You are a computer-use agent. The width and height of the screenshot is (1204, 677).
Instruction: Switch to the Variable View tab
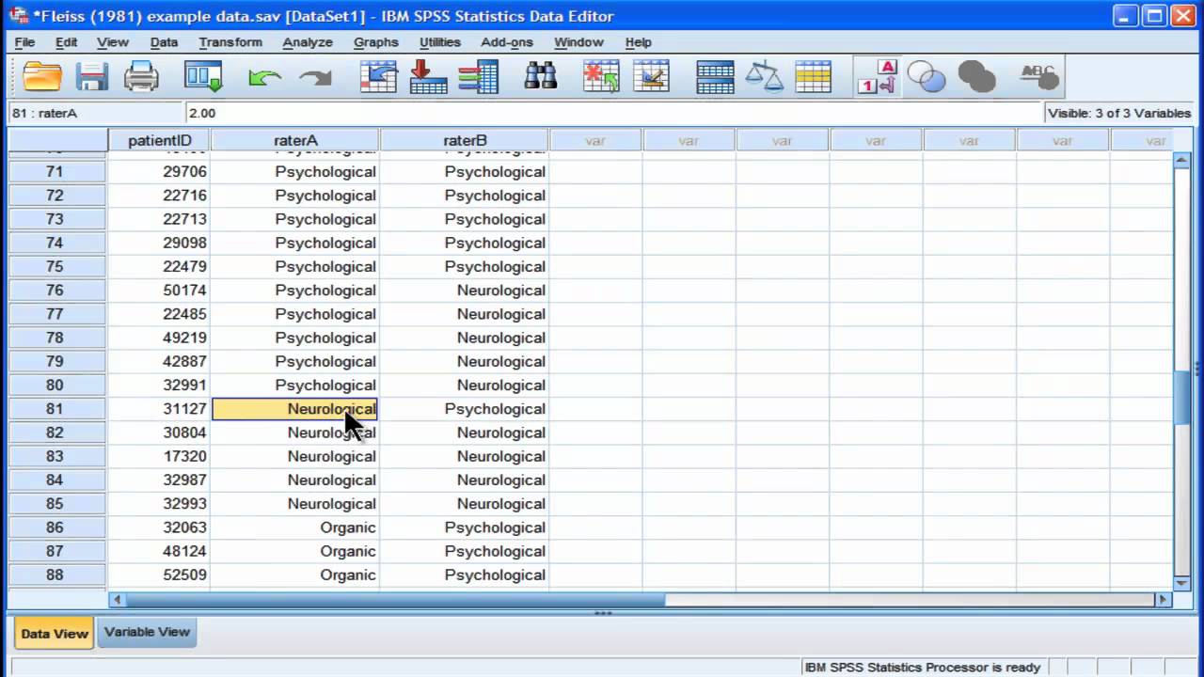coord(147,632)
